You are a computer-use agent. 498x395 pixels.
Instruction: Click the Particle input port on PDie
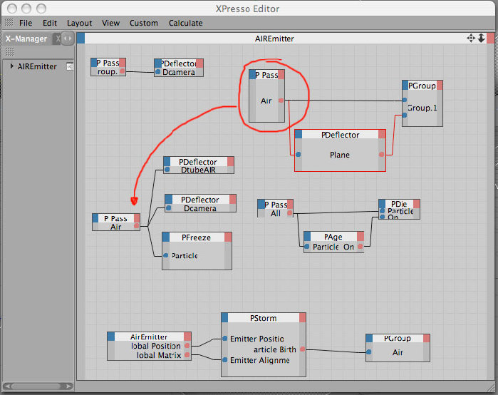pyautogui.click(x=382, y=210)
